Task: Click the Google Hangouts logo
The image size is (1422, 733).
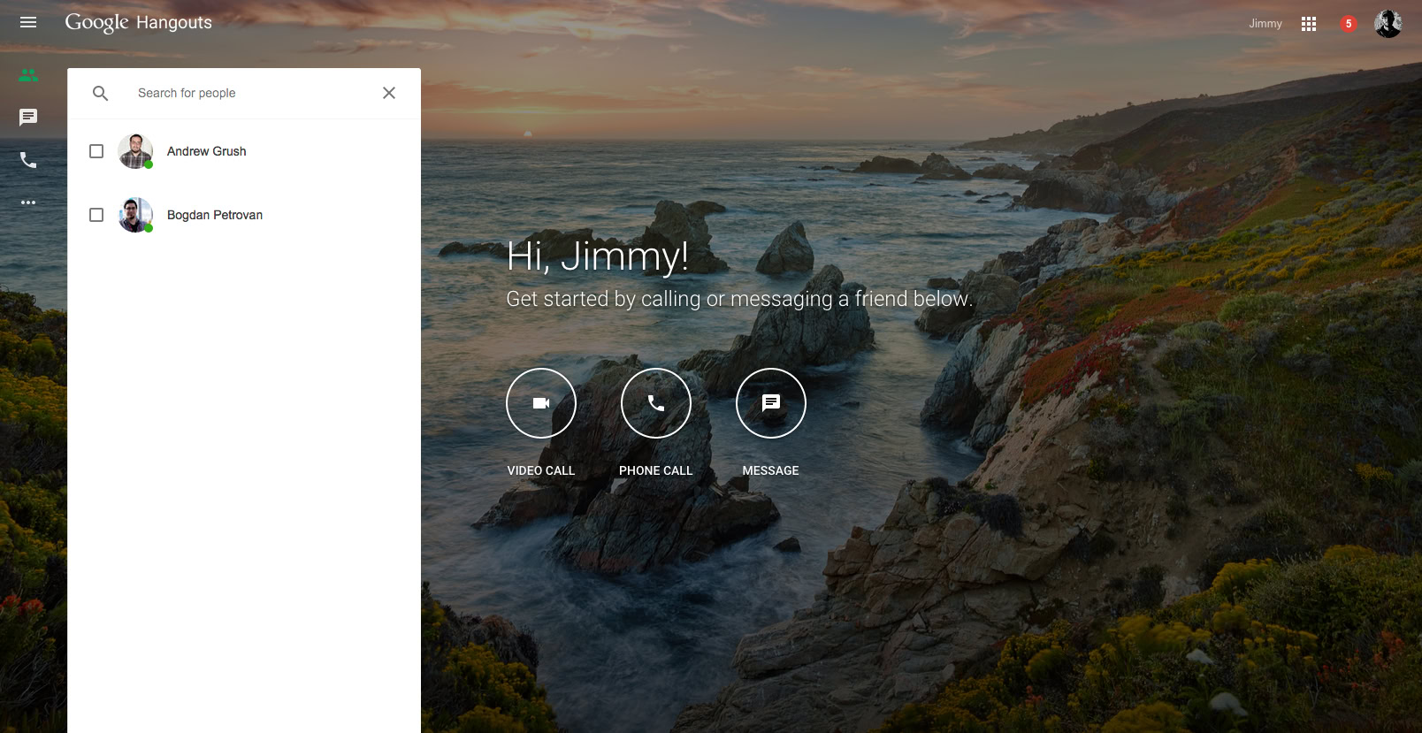Action: point(139,22)
